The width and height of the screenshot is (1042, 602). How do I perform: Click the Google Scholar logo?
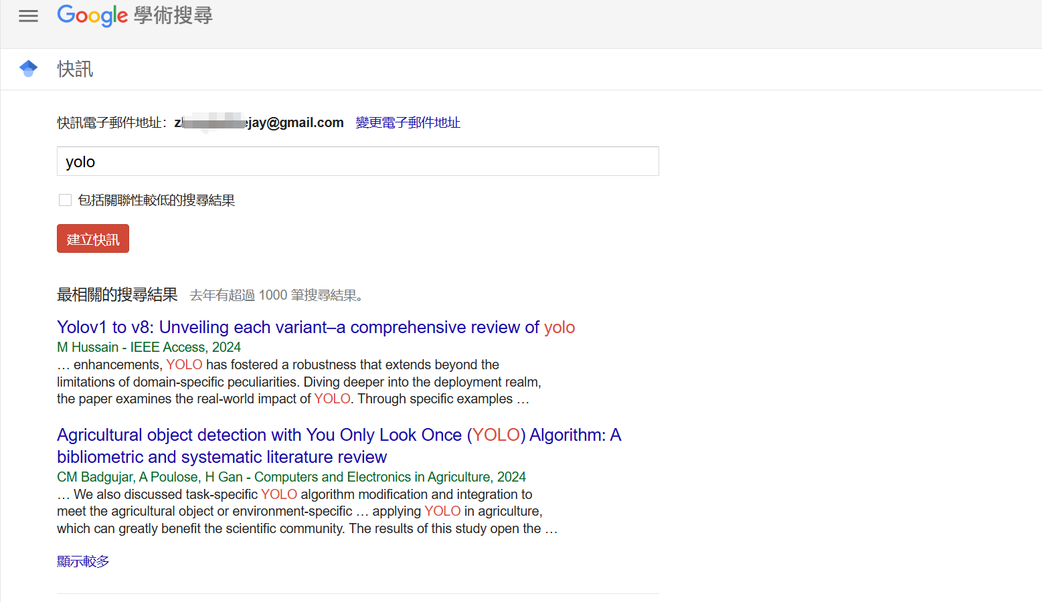135,15
